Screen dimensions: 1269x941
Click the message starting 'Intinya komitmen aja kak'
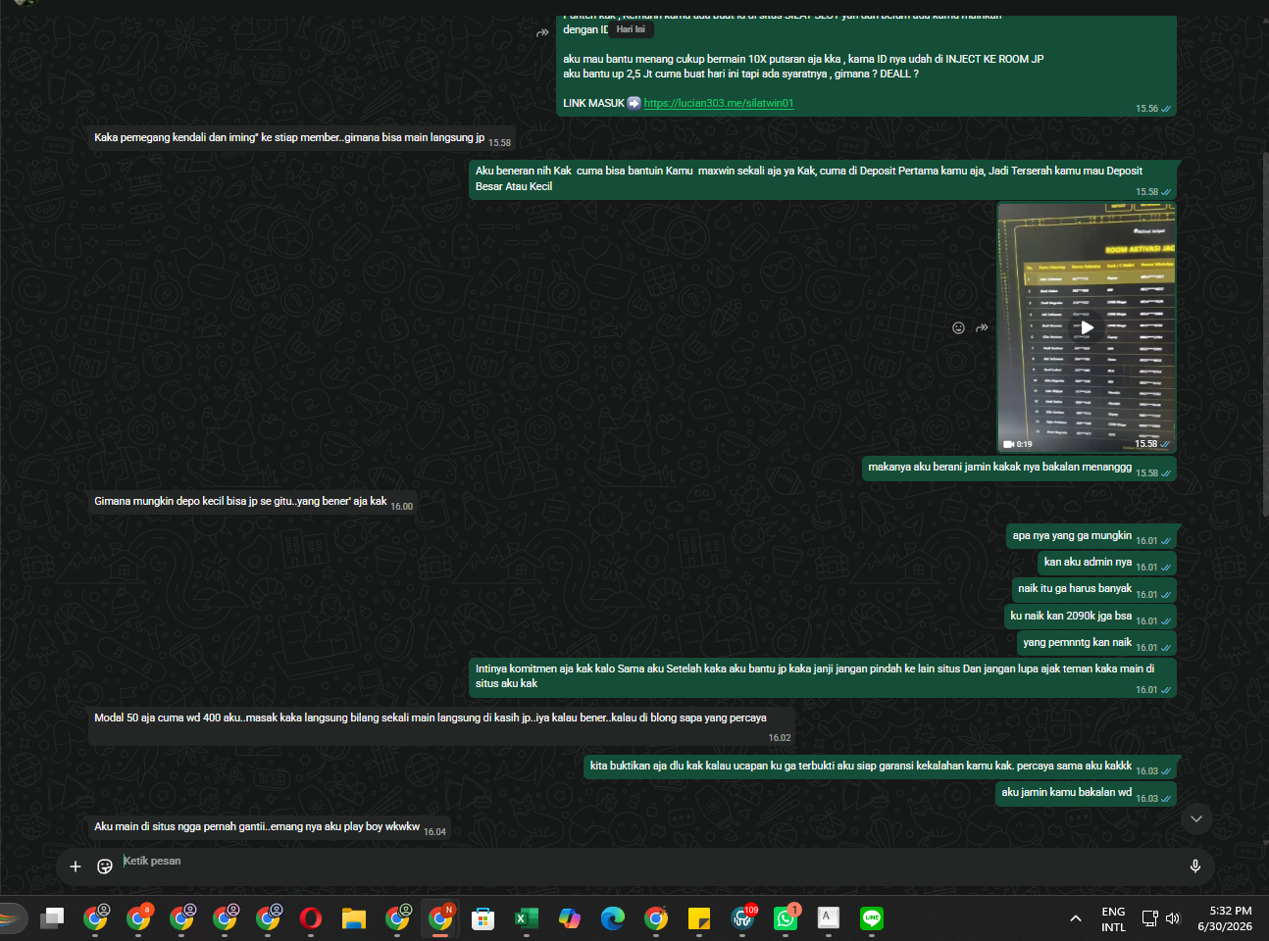(822, 677)
